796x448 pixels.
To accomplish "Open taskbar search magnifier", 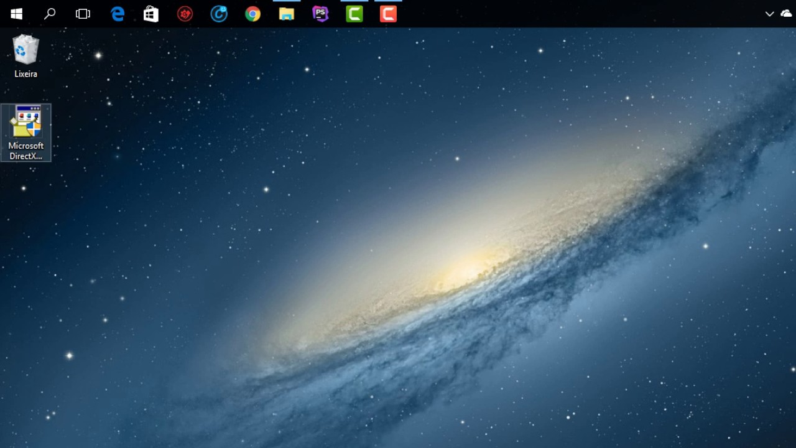I will (50, 14).
